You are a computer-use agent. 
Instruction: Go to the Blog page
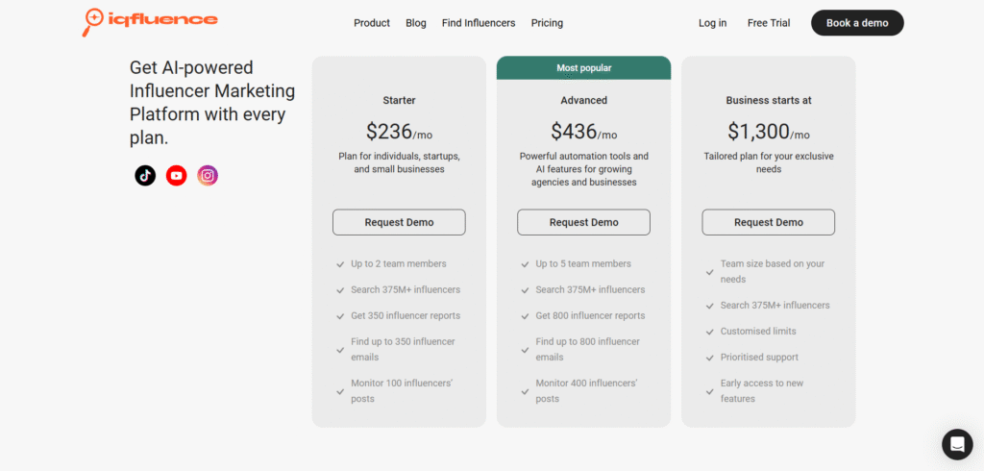pyautogui.click(x=415, y=23)
